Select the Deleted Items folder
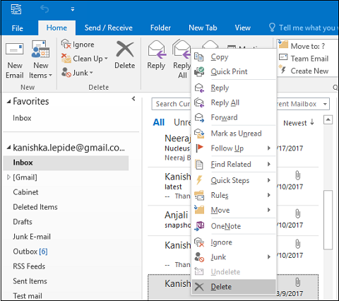Screen dimensions: 339x301 point(35,207)
